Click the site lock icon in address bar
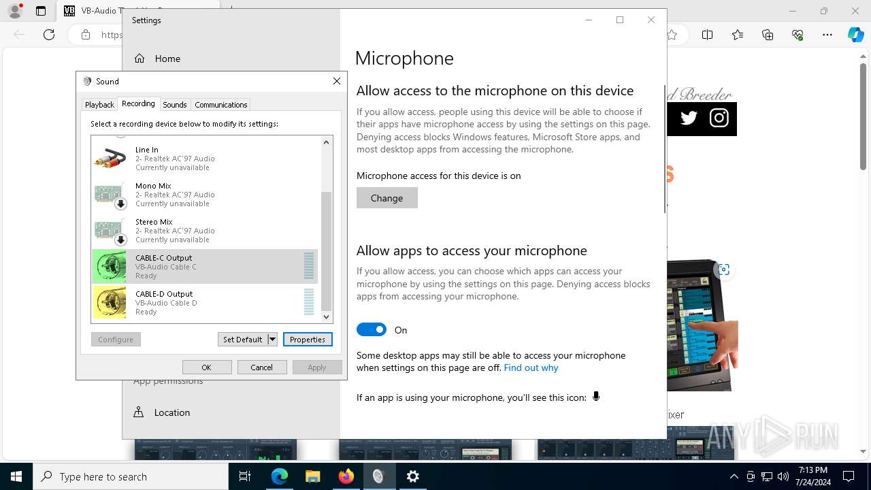Screen dimensions: 871x490 click(x=85, y=35)
